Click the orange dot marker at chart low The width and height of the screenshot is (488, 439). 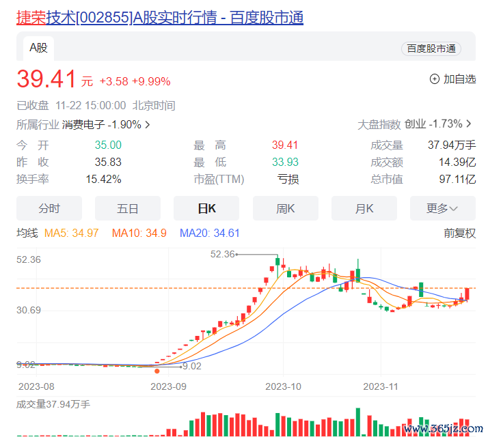157,371
